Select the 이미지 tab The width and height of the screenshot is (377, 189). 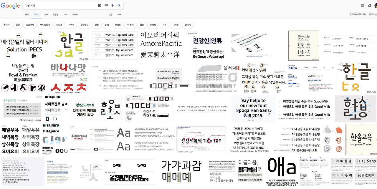[x=37, y=14]
